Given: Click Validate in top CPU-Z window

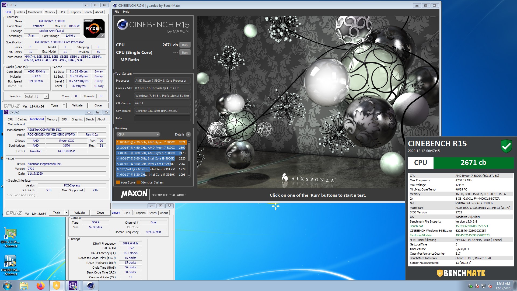Looking at the screenshot, I should click(77, 105).
